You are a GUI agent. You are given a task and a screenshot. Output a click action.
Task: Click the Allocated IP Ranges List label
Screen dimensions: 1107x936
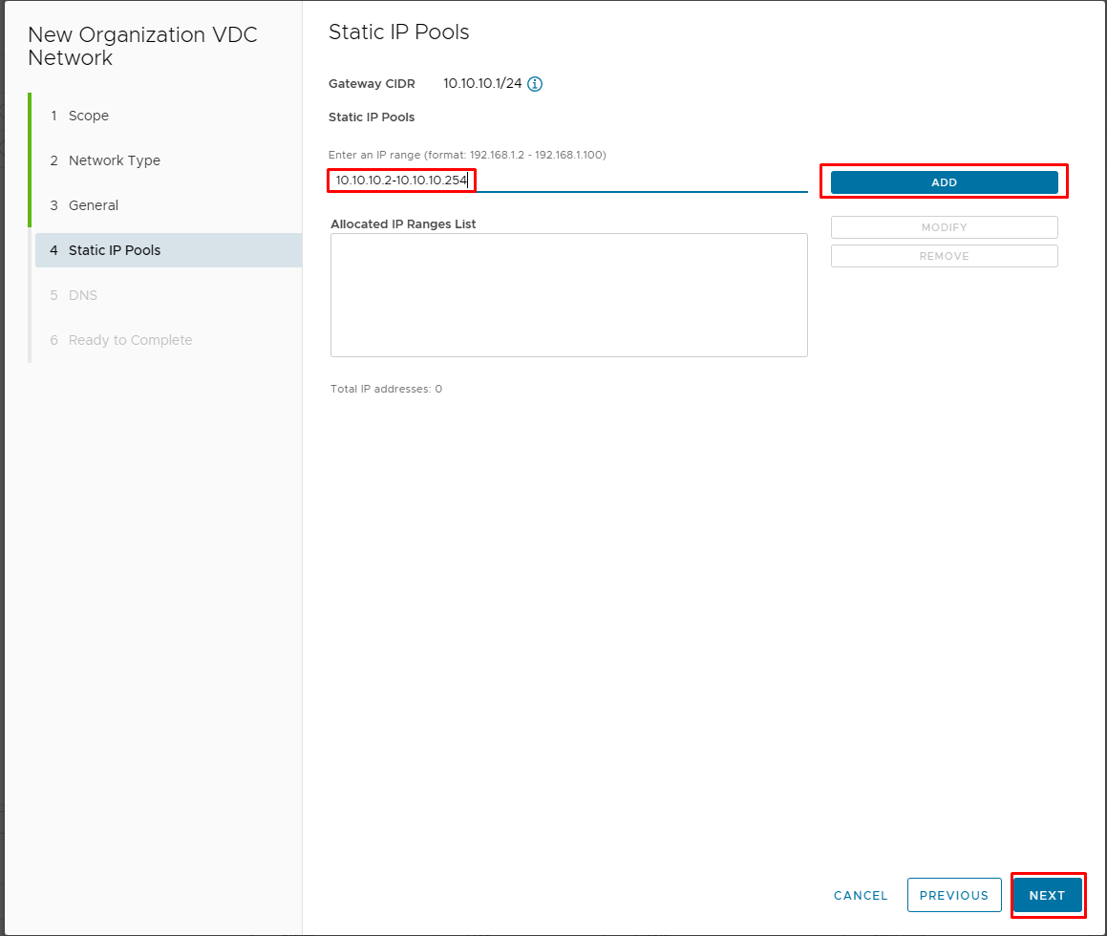[403, 223]
